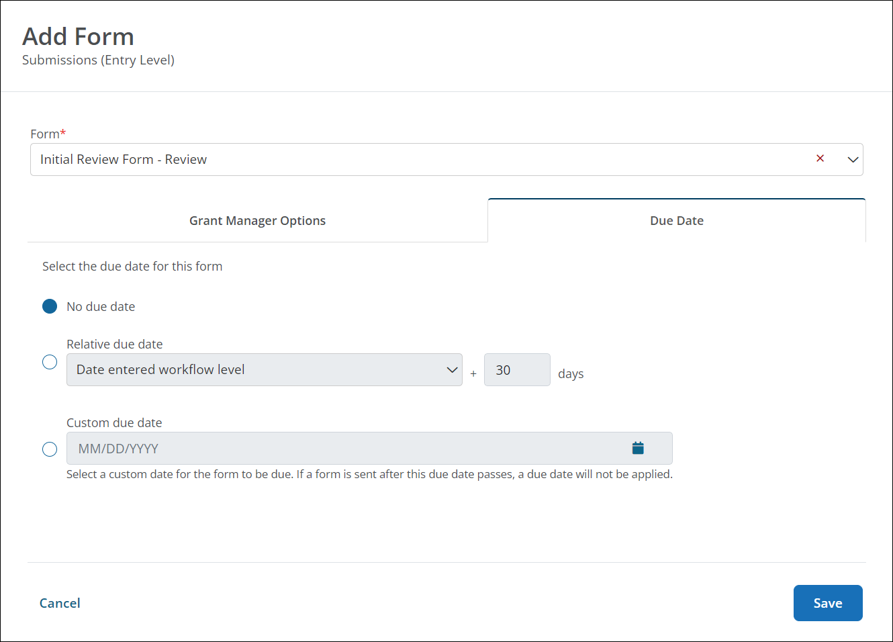
Task: Clear the selected form with the red X
Action: [820, 158]
